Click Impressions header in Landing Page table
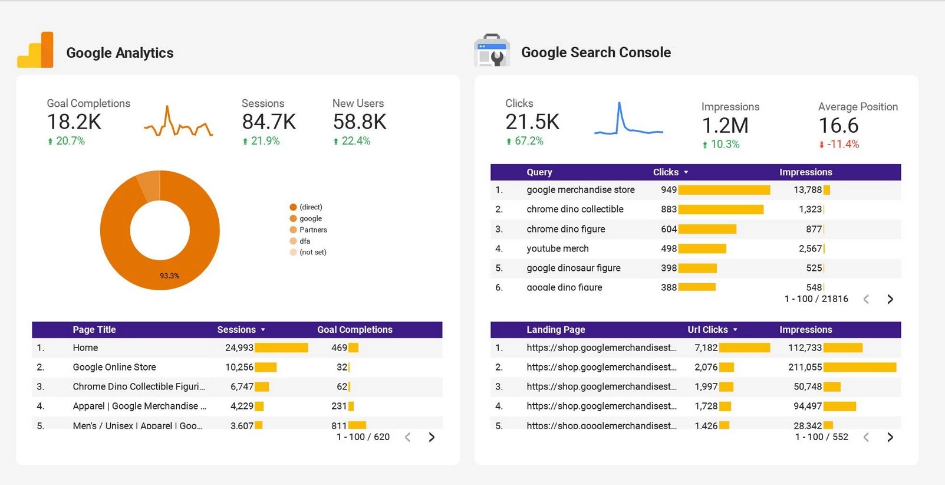 click(x=806, y=330)
